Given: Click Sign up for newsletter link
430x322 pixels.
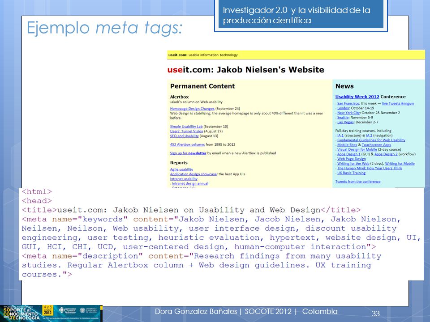Looking at the screenshot, I should pos(188,153).
